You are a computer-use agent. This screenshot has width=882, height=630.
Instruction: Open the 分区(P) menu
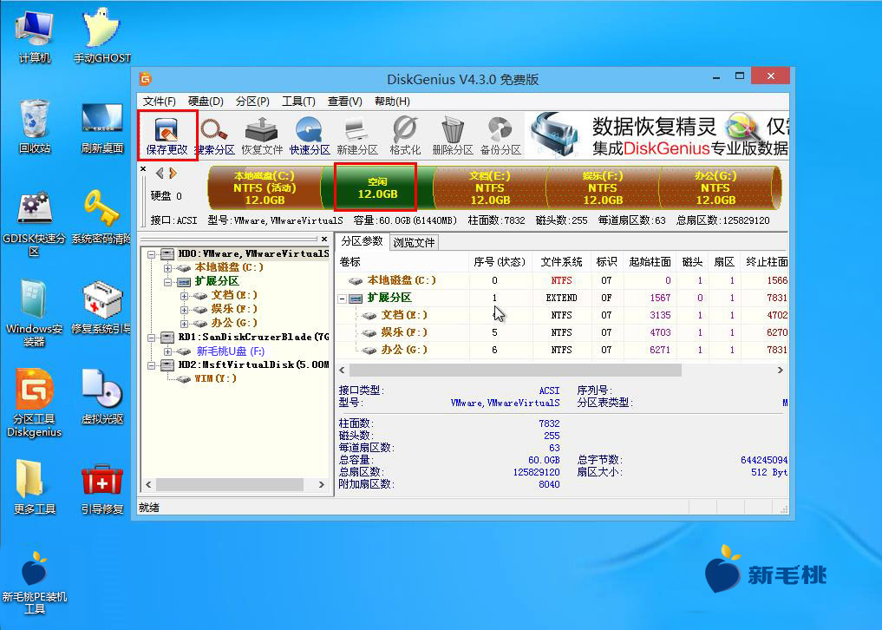pyautogui.click(x=252, y=102)
